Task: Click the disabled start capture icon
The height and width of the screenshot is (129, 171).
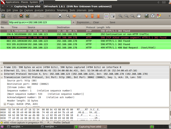Action: coord(15,16)
